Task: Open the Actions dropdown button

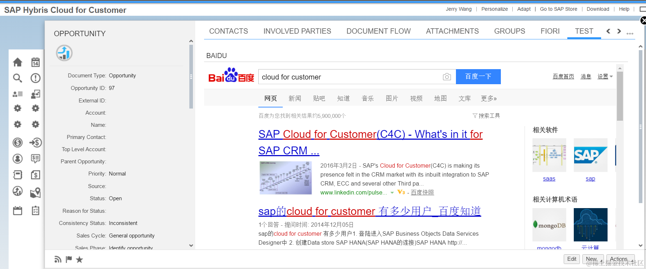Action: [x=620, y=259]
